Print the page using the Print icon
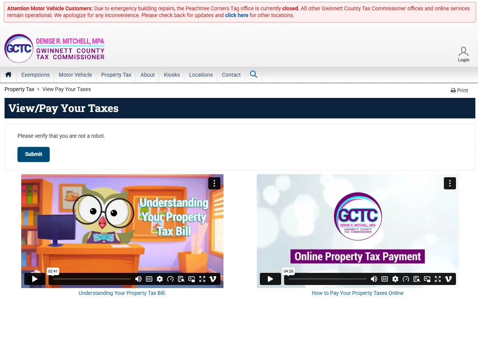 [x=459, y=90]
